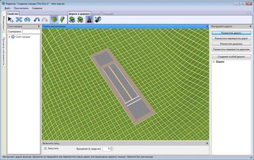Click the greyed redo arrow icon

[45, 19]
